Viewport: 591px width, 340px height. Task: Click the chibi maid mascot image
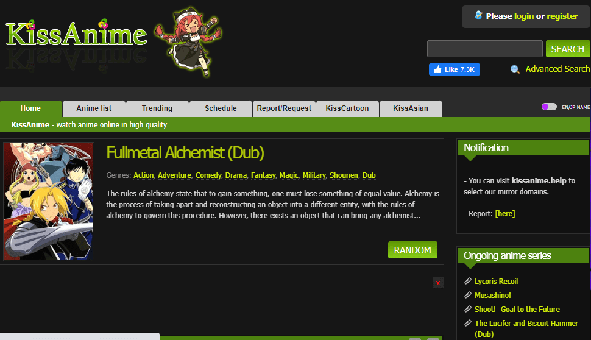(x=189, y=41)
